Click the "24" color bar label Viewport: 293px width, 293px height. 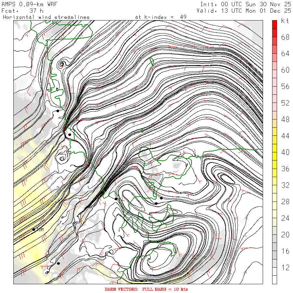[285, 218]
